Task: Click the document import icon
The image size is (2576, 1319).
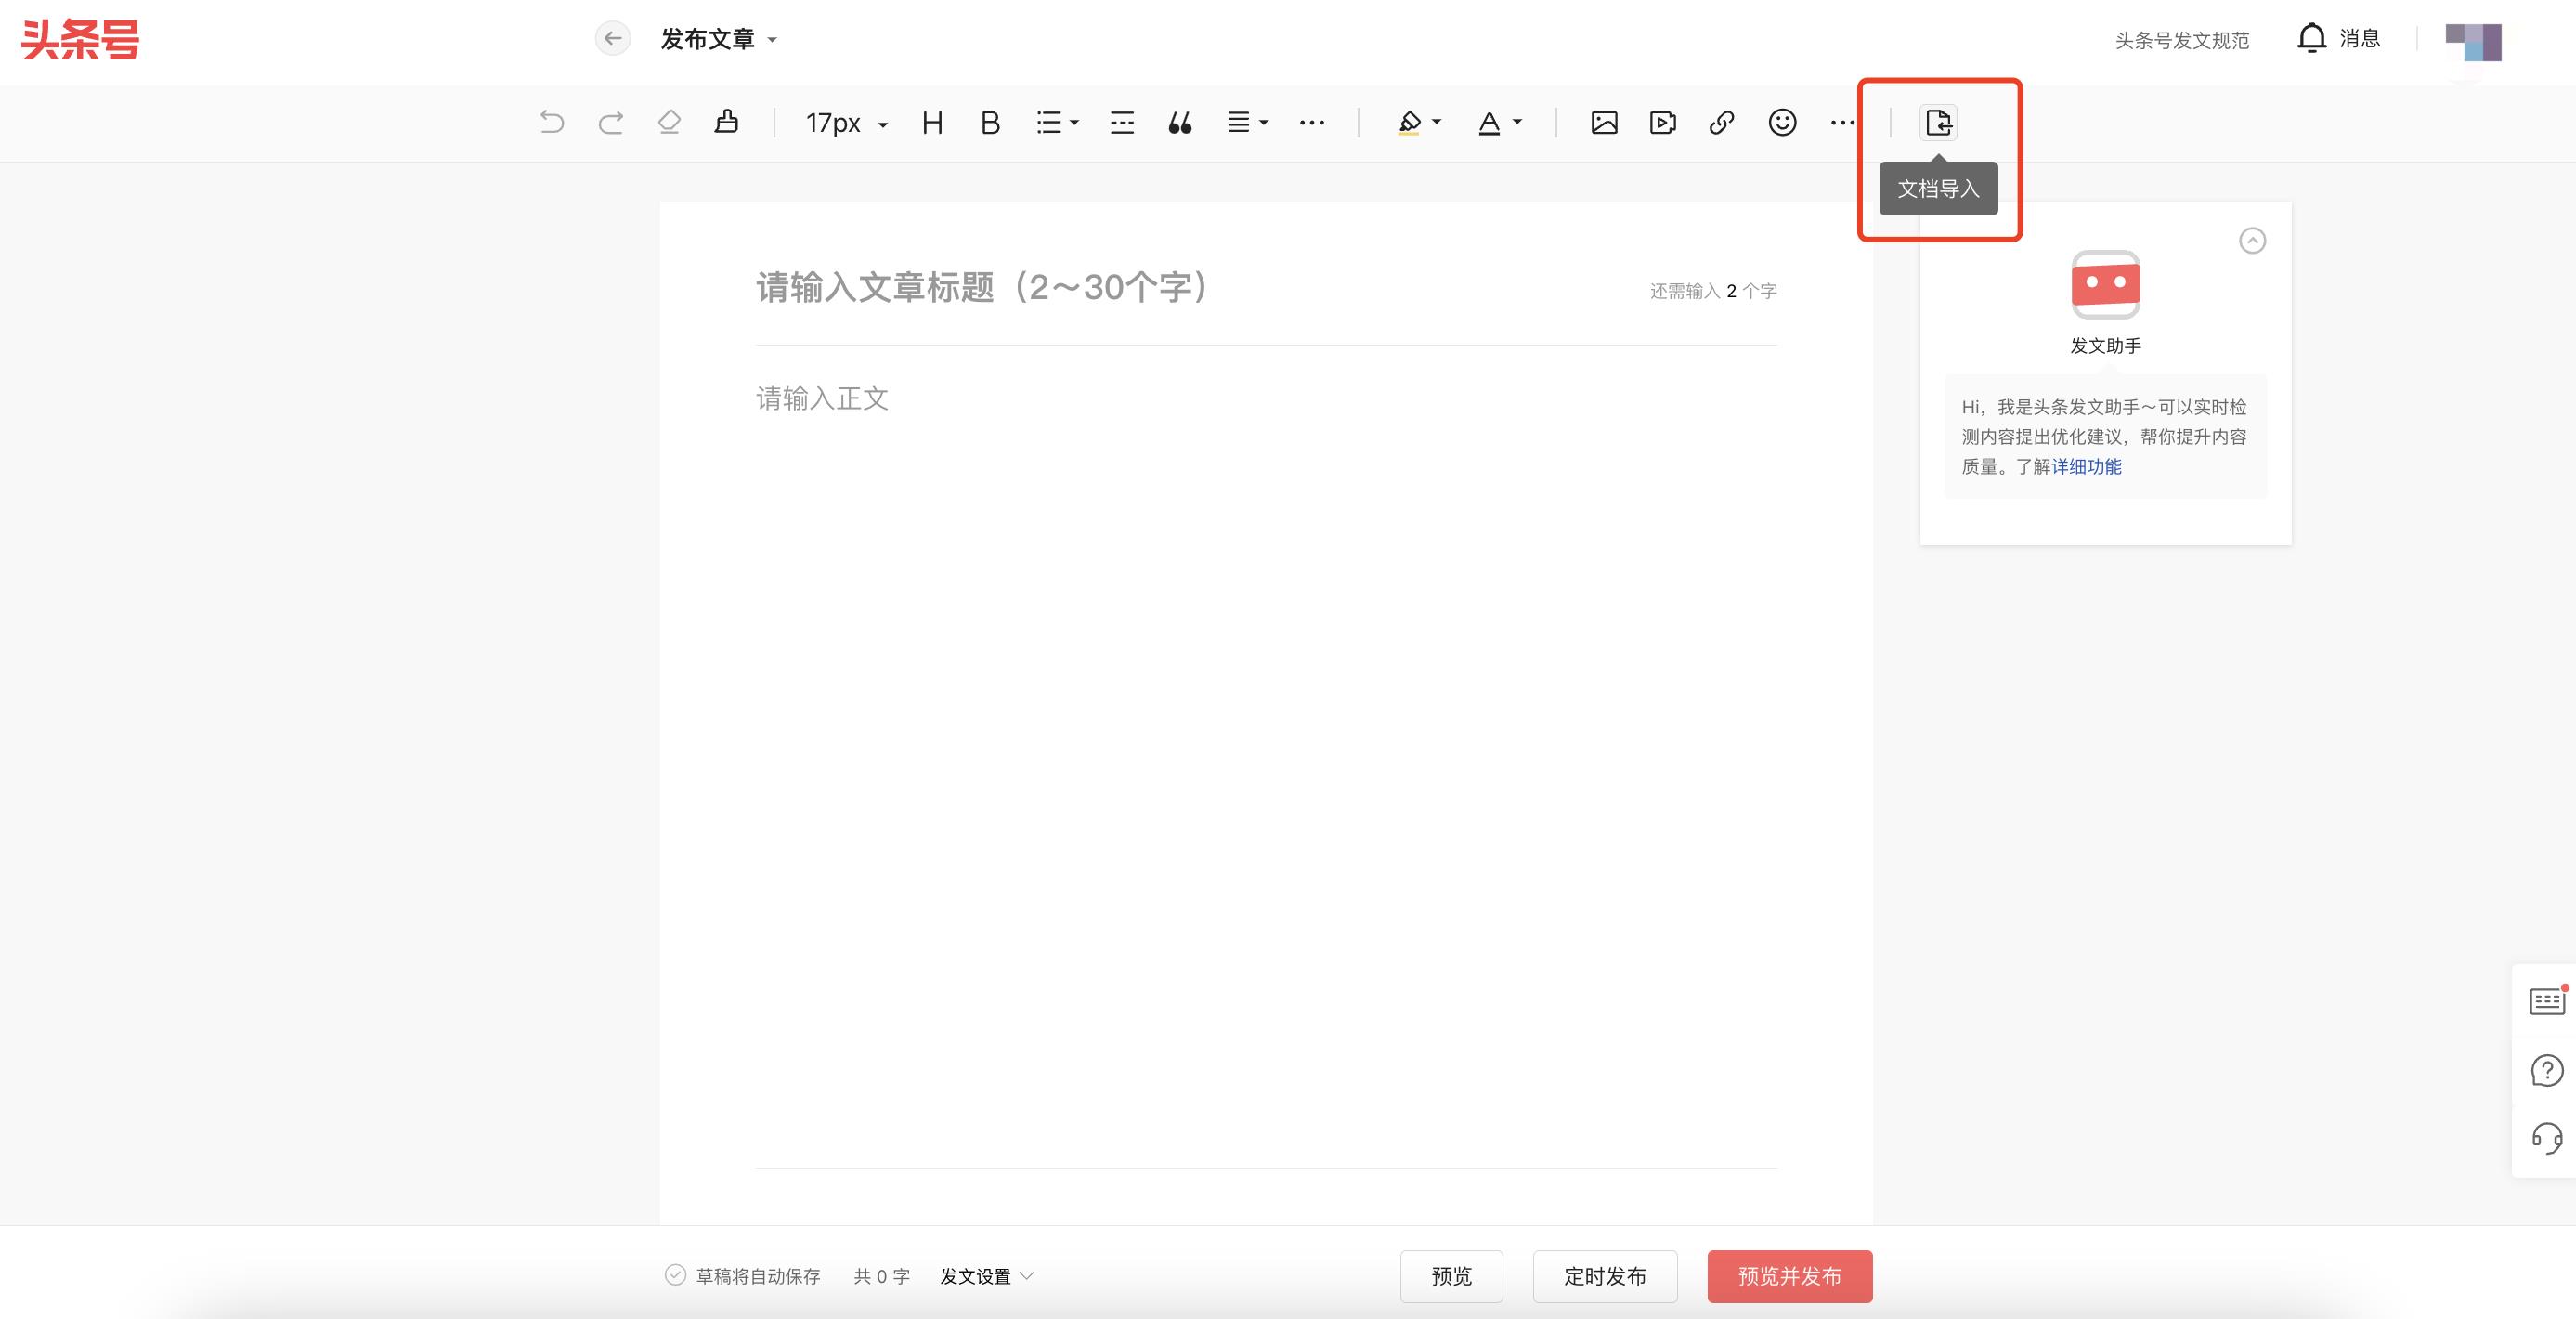Action: pos(1938,122)
